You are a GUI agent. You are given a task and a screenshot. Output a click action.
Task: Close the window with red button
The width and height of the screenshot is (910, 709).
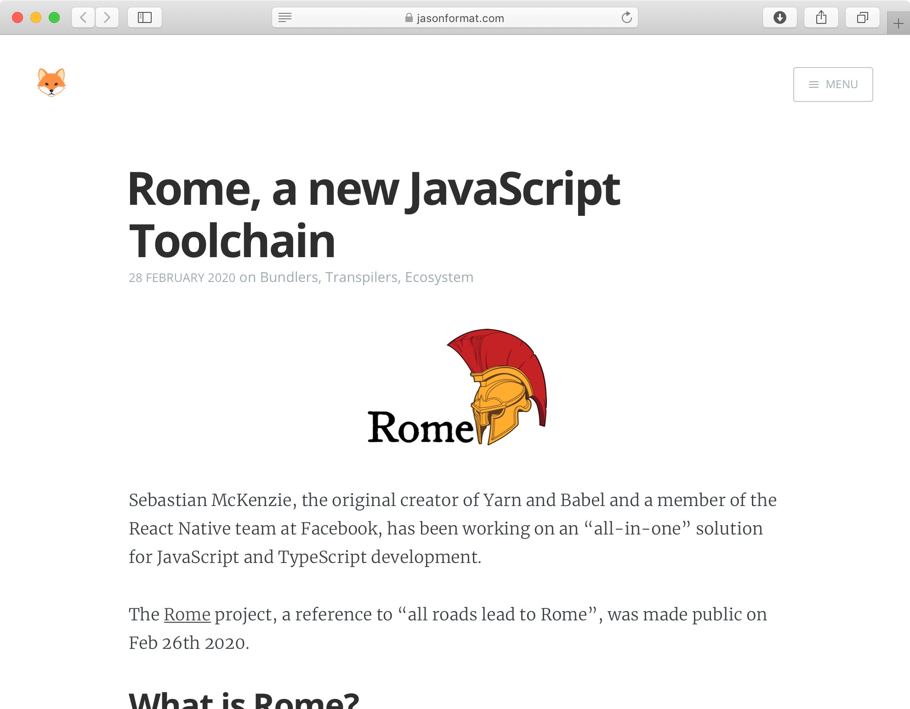17,18
